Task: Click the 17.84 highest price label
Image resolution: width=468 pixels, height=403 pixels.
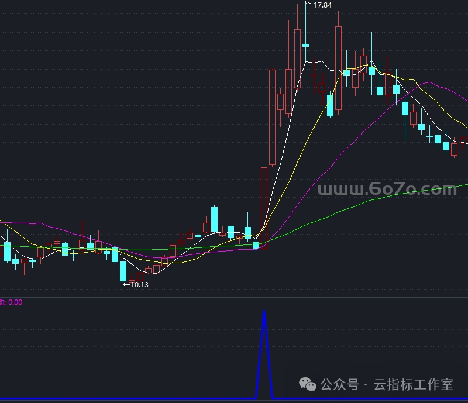Action: click(322, 5)
